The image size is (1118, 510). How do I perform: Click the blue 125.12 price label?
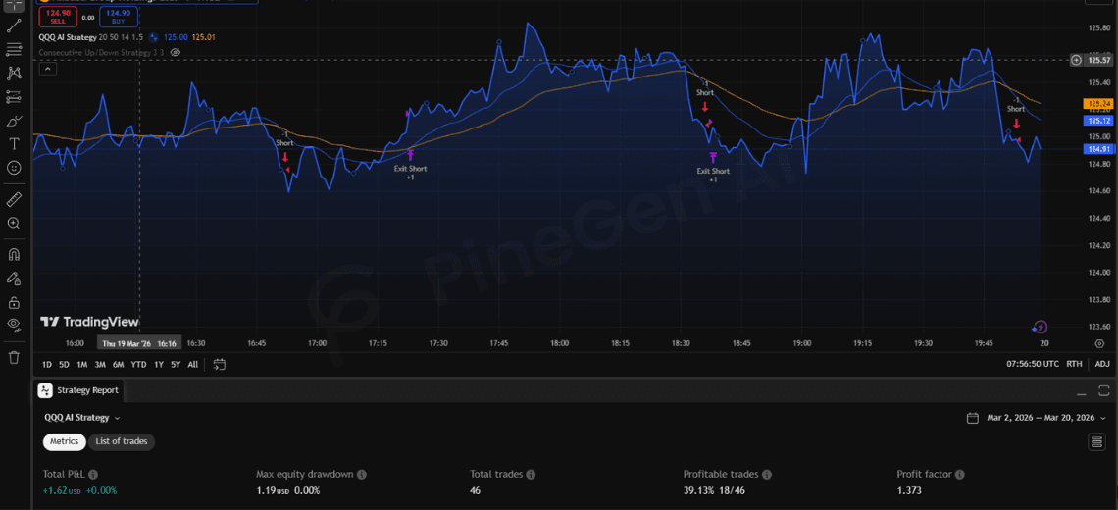1096,122
